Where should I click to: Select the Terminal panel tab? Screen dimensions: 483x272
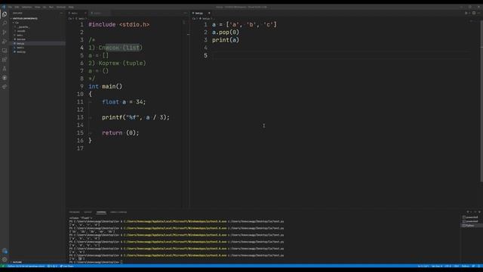[x=101, y=212]
